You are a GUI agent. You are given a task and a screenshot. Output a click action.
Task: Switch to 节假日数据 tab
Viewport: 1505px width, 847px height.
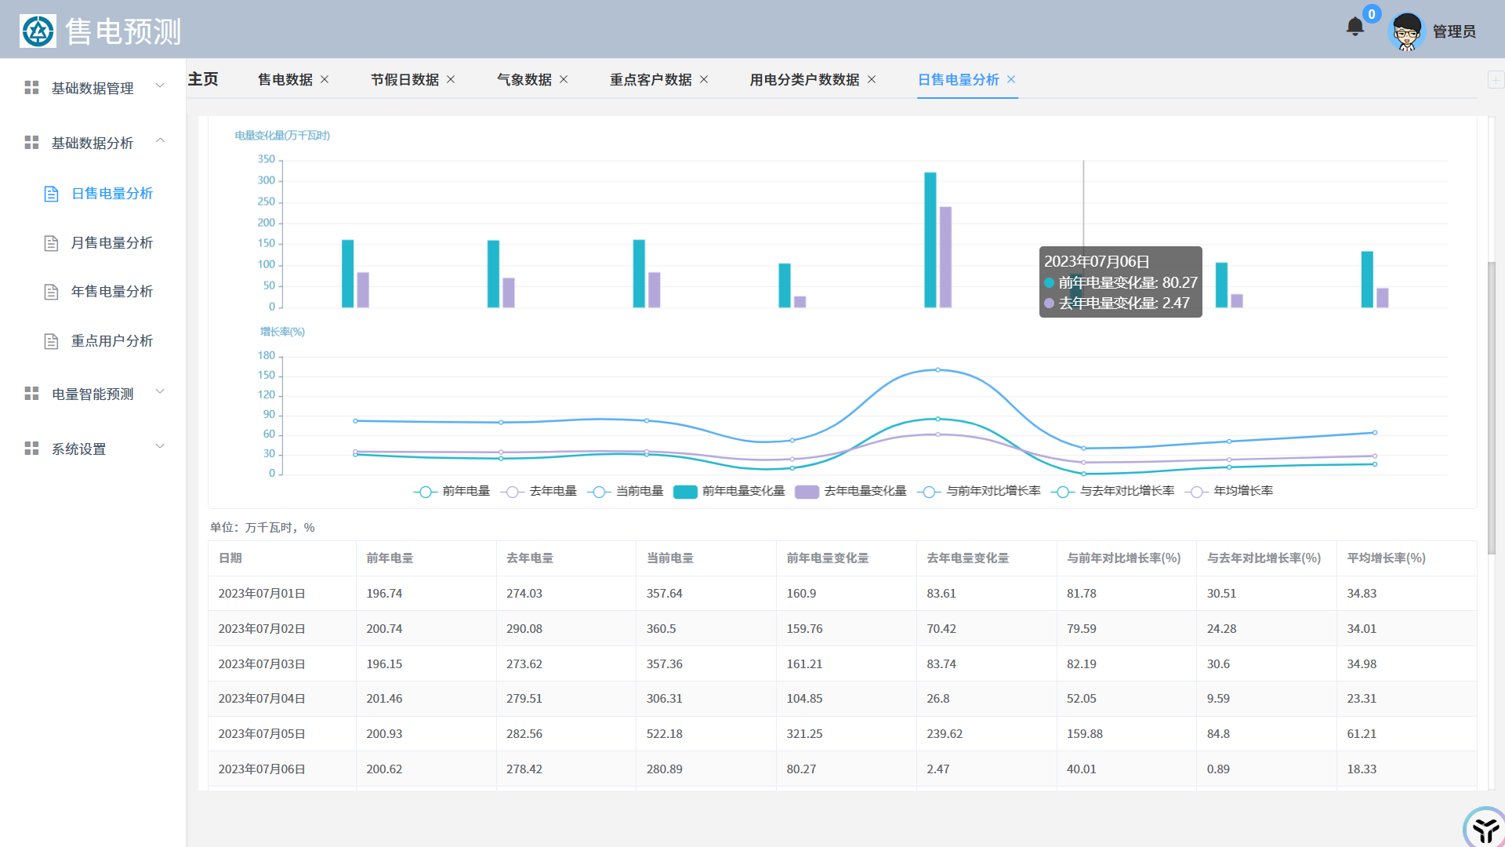(x=404, y=79)
